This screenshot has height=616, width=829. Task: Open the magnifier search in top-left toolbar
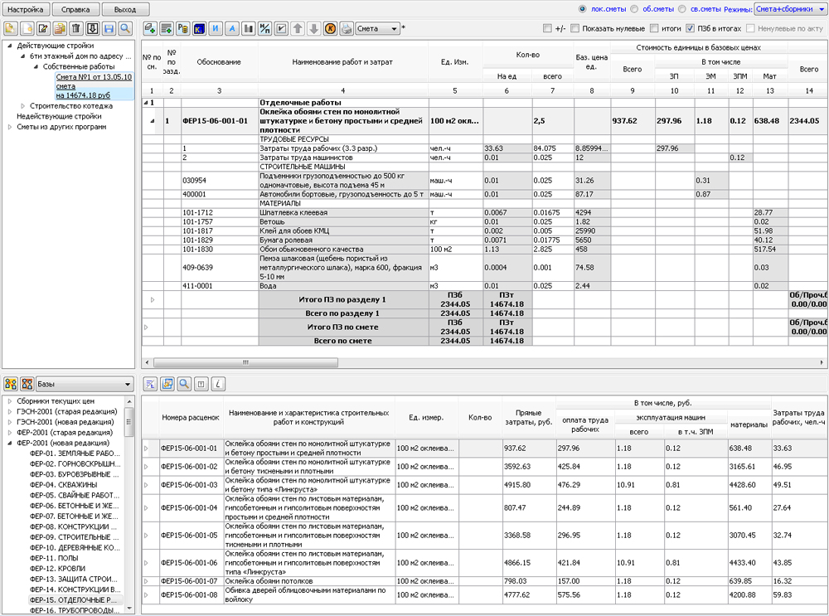pos(124,29)
